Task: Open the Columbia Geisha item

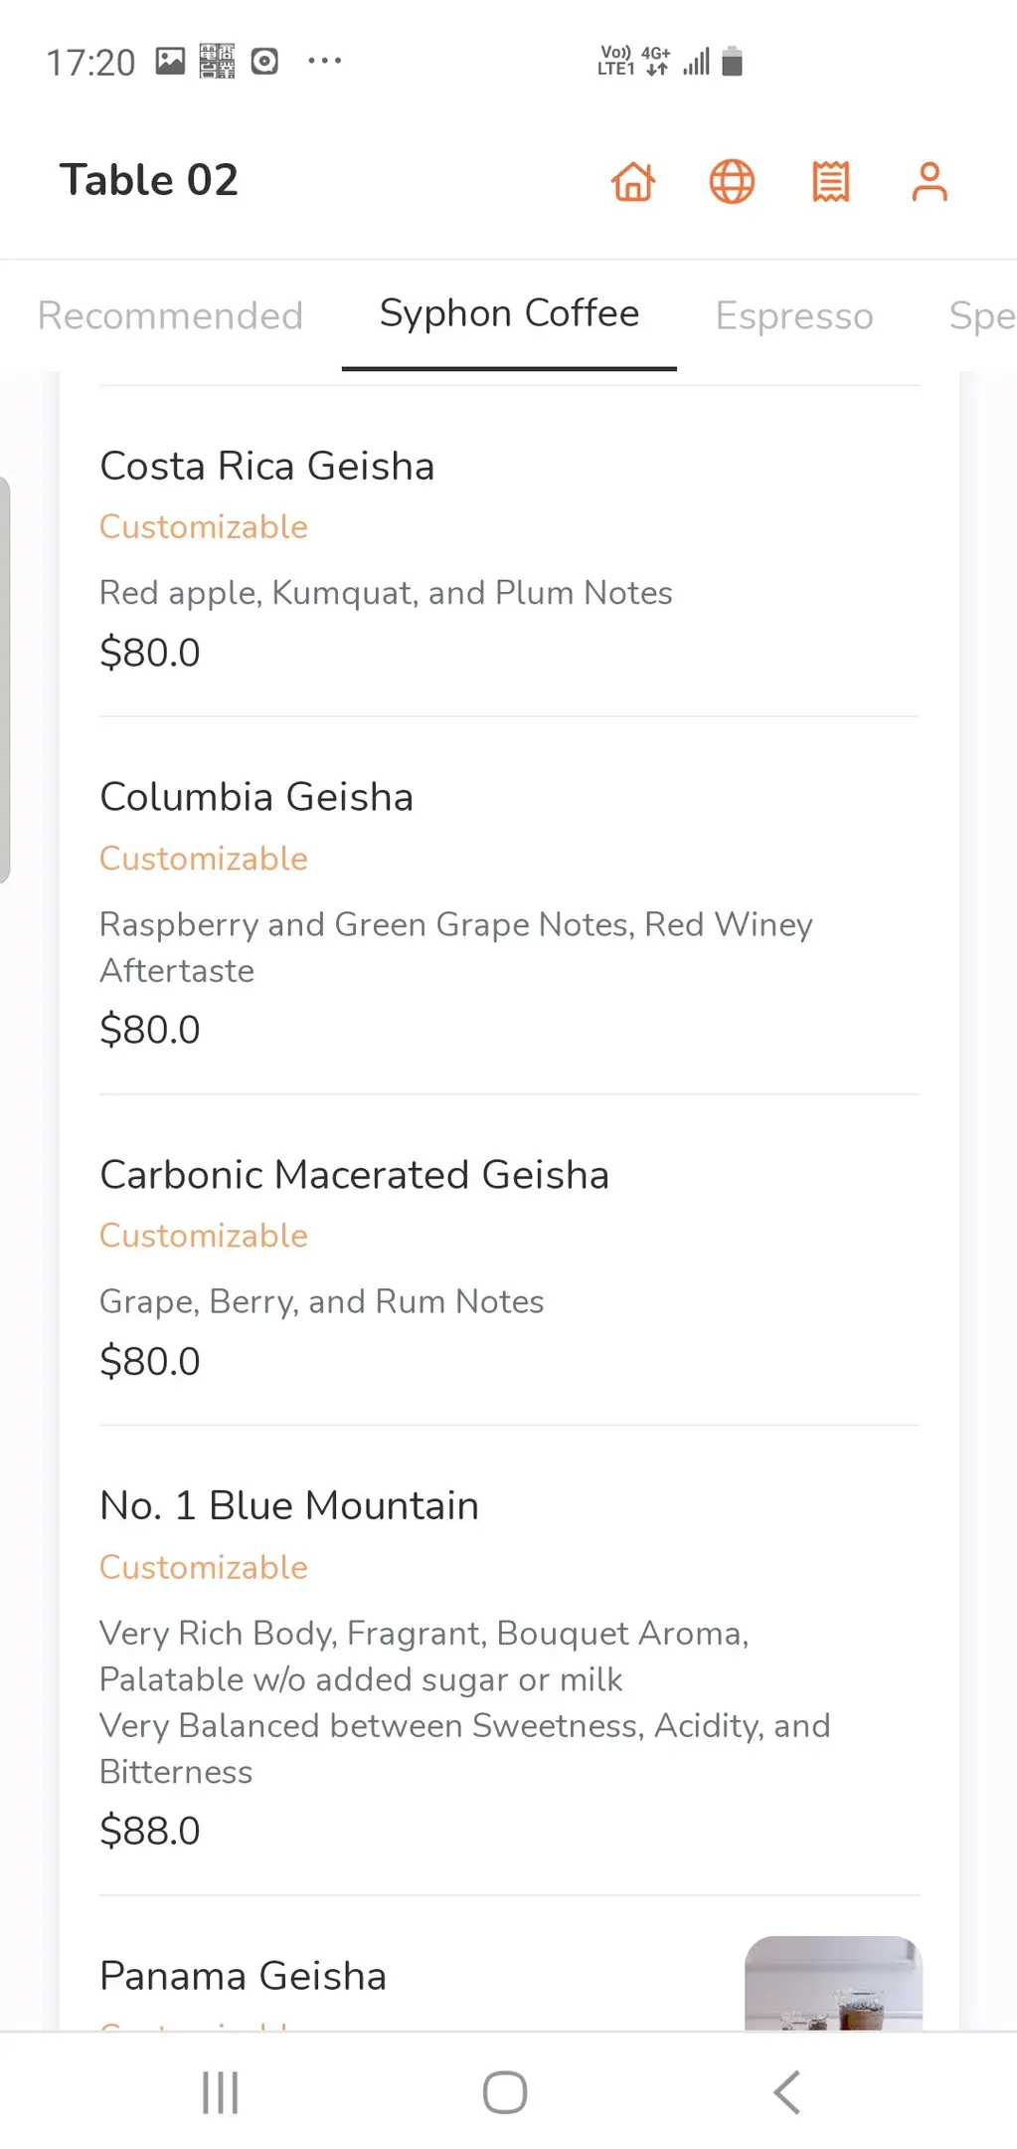Action: point(256,798)
